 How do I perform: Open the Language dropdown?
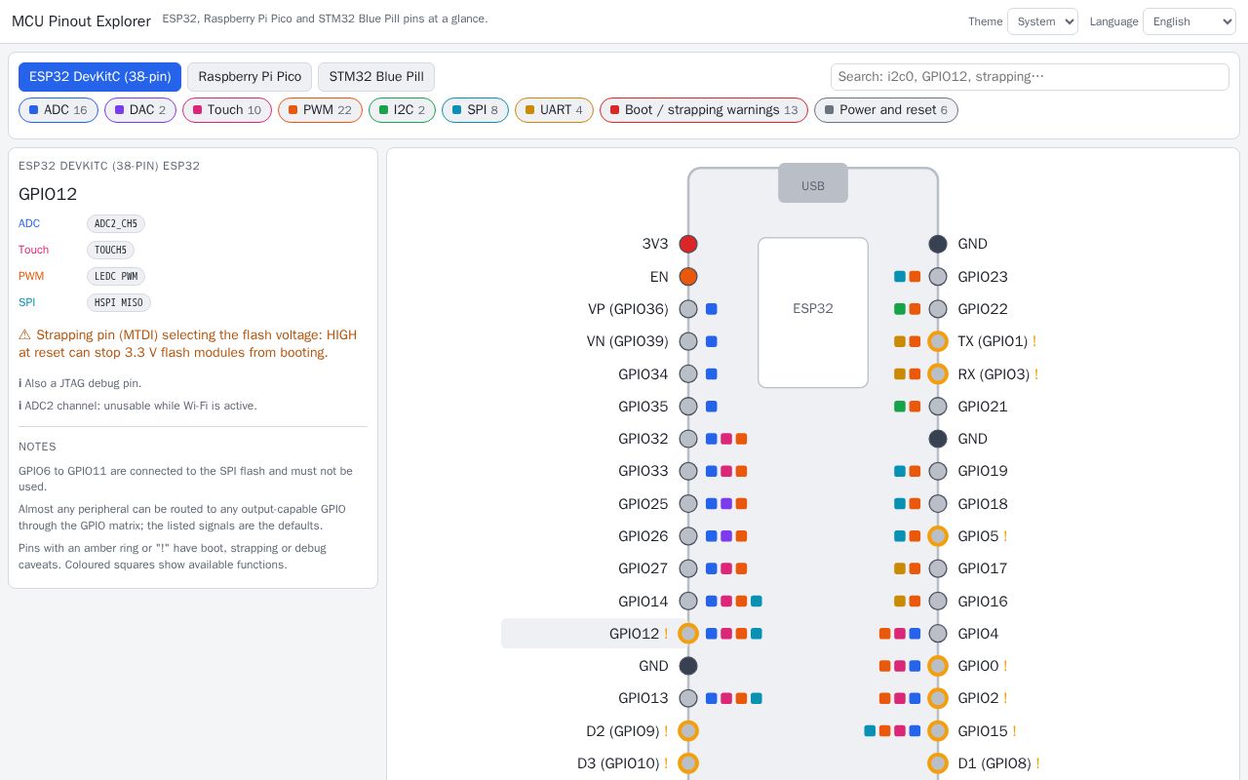[x=1189, y=21]
